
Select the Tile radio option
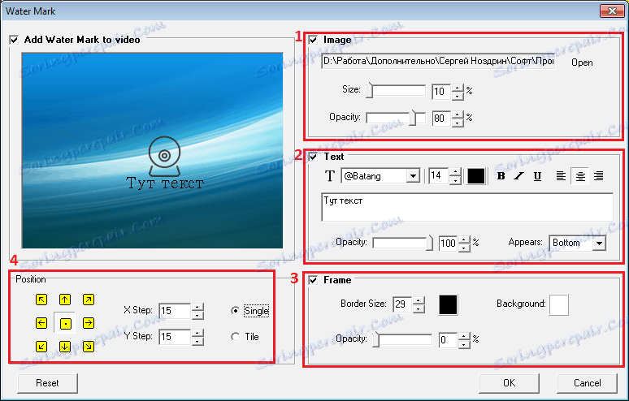[x=236, y=337]
